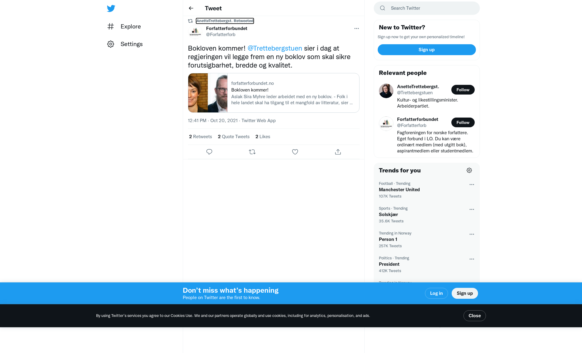582x353 pixels.
Task: Open the forfatterforbundet.no card title
Action: [x=250, y=90]
